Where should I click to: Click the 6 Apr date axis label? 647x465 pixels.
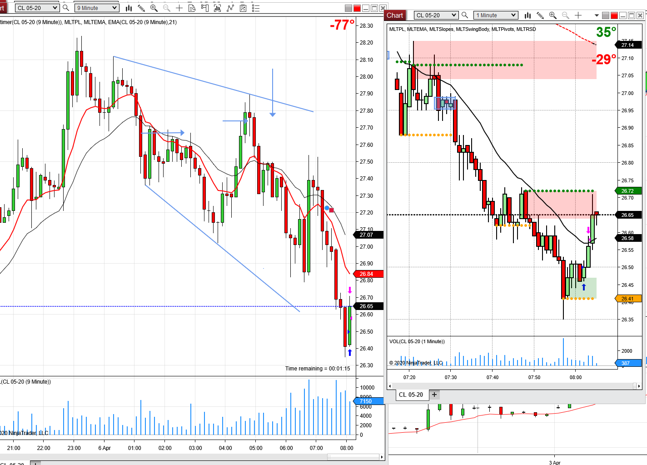105,448
